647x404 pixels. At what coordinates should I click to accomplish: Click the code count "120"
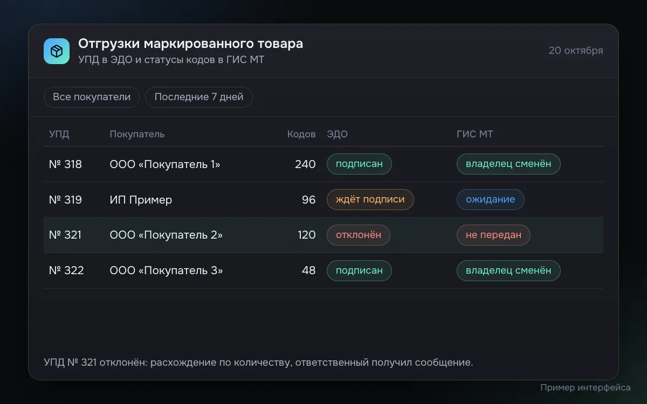point(306,235)
